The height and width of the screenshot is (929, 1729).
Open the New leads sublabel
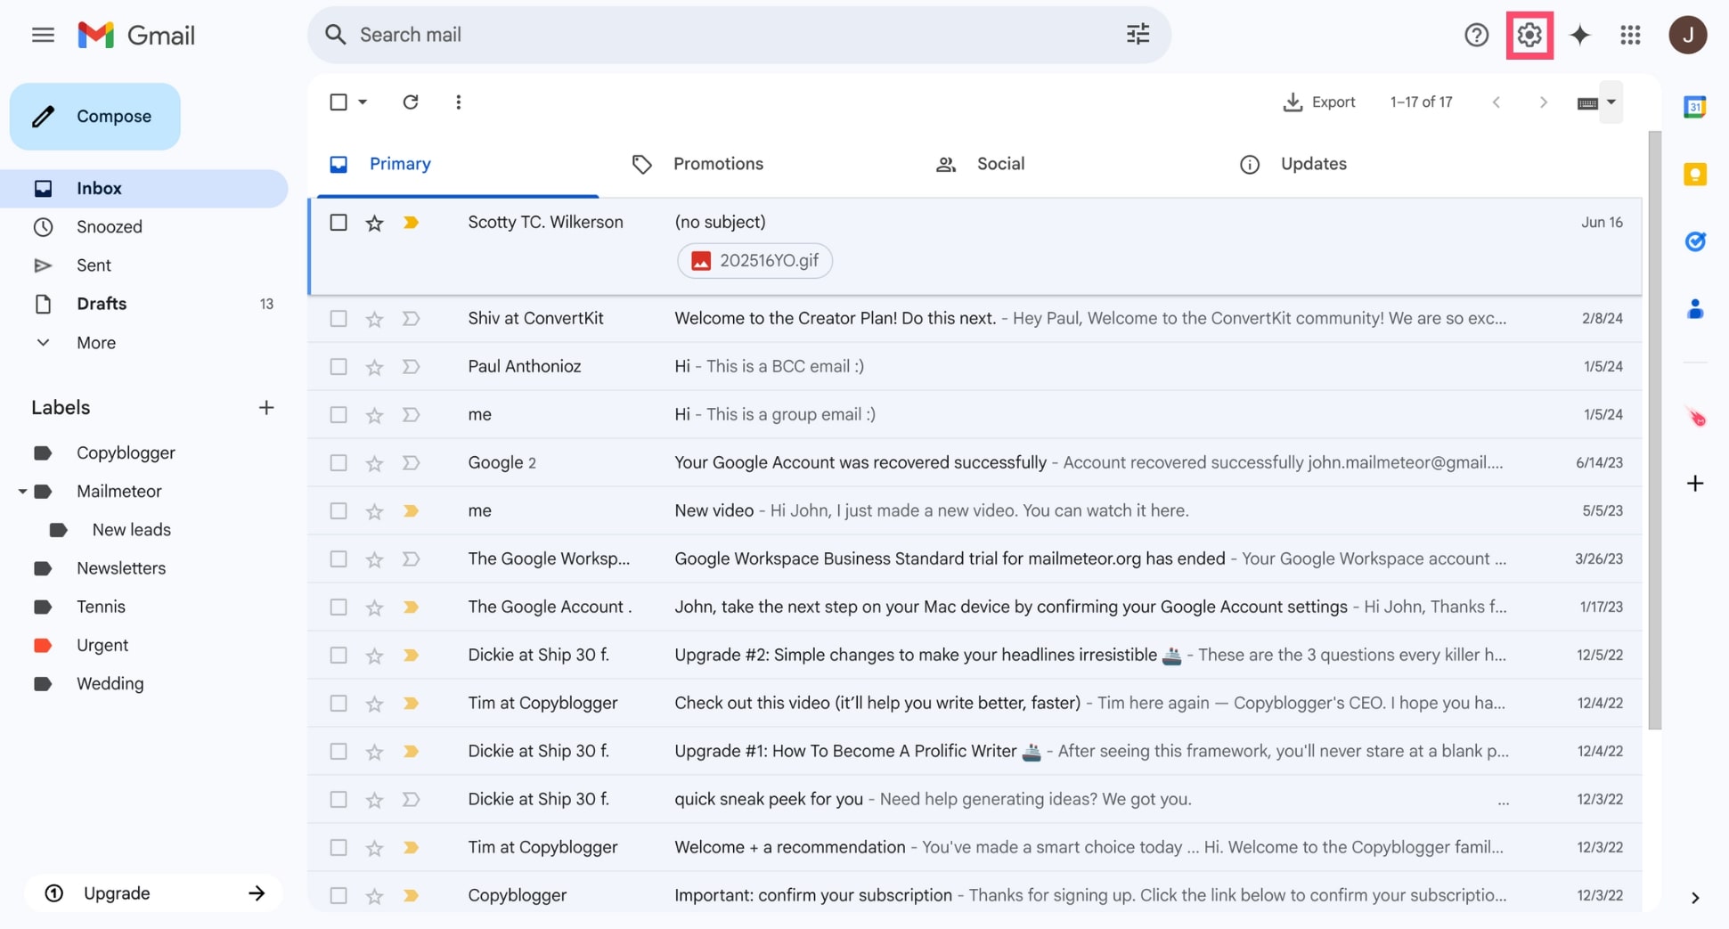(x=131, y=530)
